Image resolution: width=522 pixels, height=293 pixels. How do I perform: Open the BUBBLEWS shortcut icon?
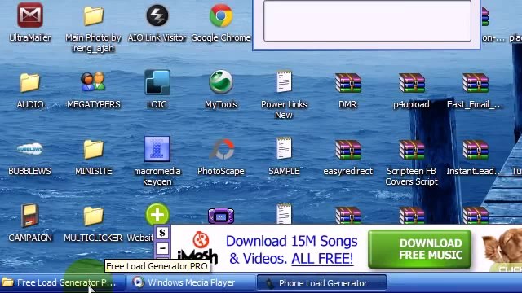30,149
